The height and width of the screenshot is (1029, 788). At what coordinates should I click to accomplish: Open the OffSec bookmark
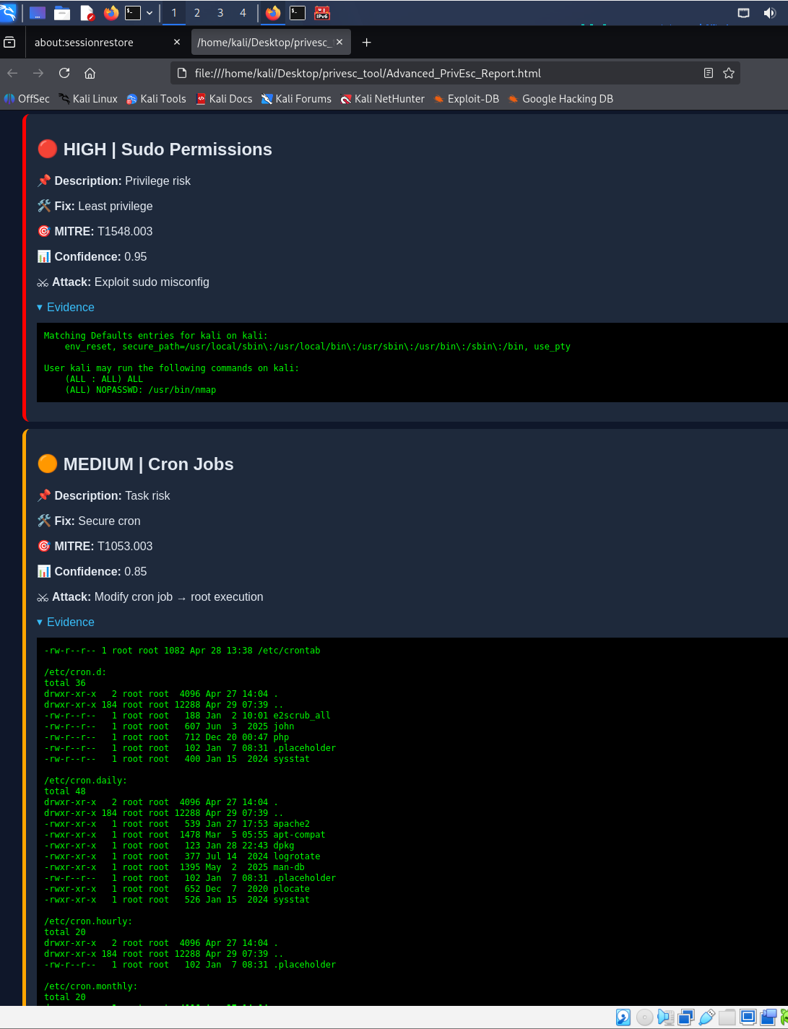coord(27,99)
